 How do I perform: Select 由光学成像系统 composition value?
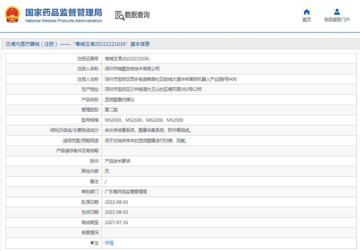148,130
